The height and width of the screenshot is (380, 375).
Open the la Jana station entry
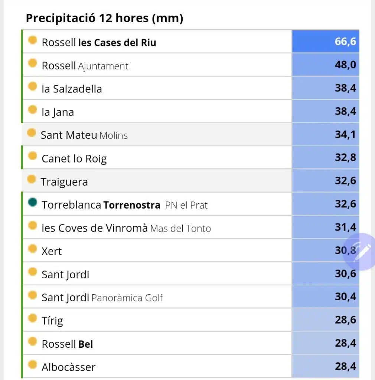click(x=157, y=111)
